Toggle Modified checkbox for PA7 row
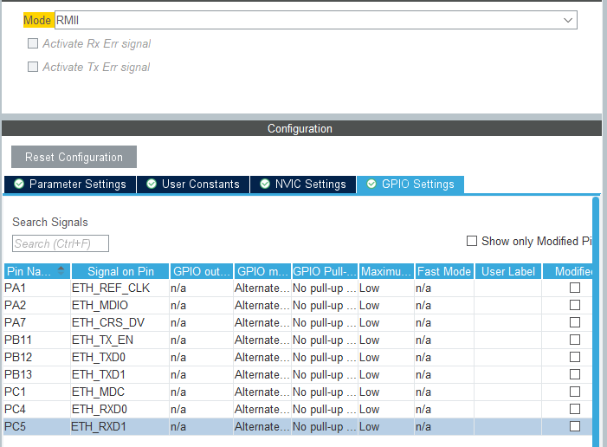The image size is (607, 447). pyautogui.click(x=575, y=322)
